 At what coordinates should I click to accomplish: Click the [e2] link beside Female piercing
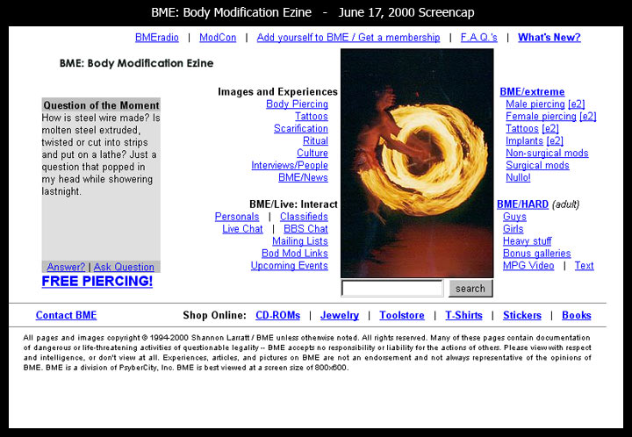[587, 117]
